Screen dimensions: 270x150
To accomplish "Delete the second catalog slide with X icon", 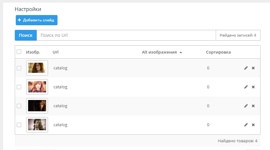I will (253, 87).
